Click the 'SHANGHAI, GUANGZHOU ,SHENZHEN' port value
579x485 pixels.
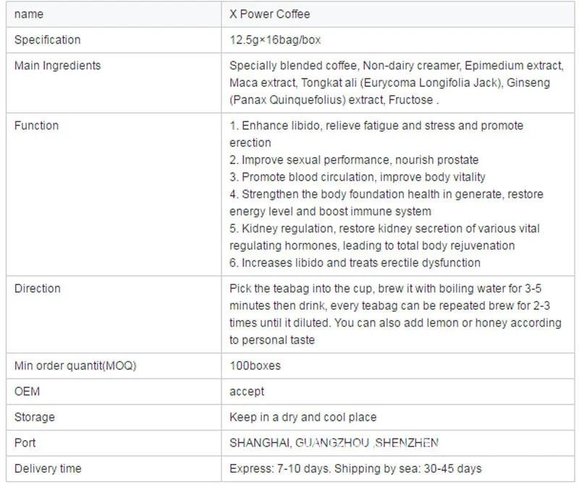(334, 443)
